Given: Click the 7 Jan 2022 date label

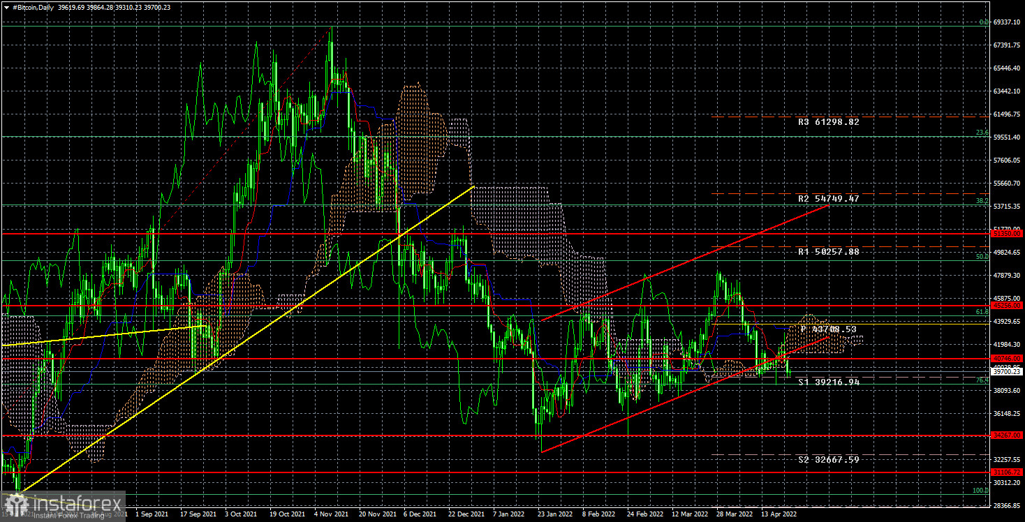Looking at the screenshot, I should [x=508, y=514].
